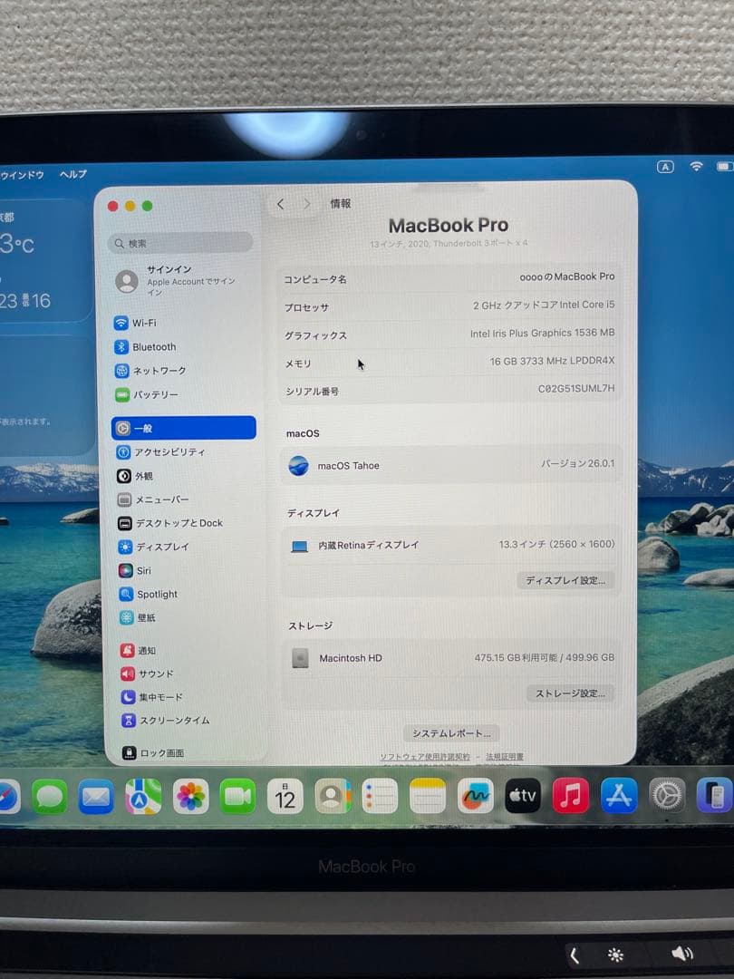Click the macOS Tahoe version row

[x=450, y=465]
